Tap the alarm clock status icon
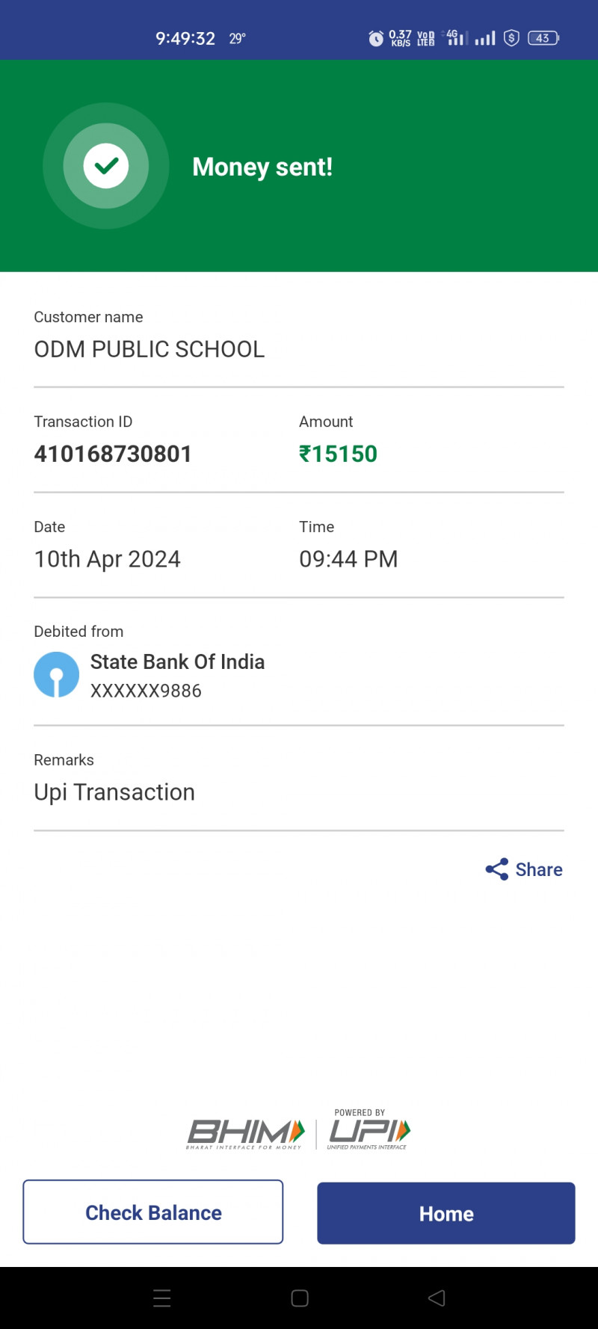This screenshot has width=598, height=1329. (x=376, y=38)
